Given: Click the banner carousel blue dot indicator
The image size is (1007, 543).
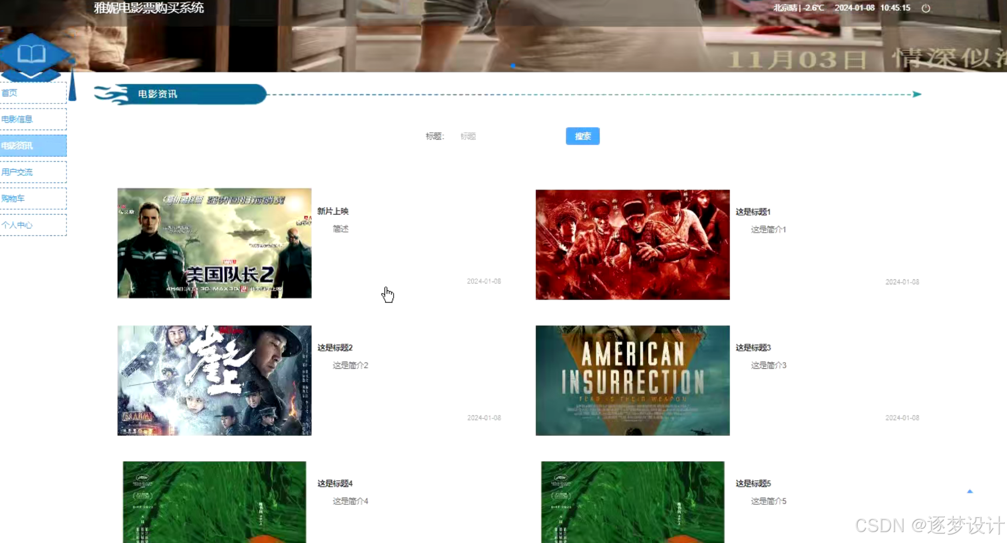Looking at the screenshot, I should click(513, 65).
